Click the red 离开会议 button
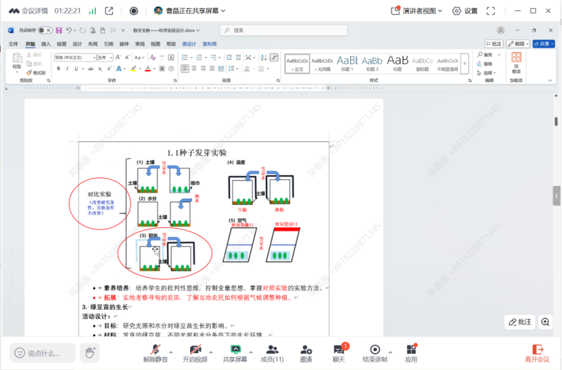The height and width of the screenshot is (370, 562). click(x=538, y=352)
